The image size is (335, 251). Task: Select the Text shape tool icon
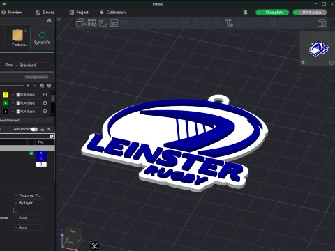[229, 23]
